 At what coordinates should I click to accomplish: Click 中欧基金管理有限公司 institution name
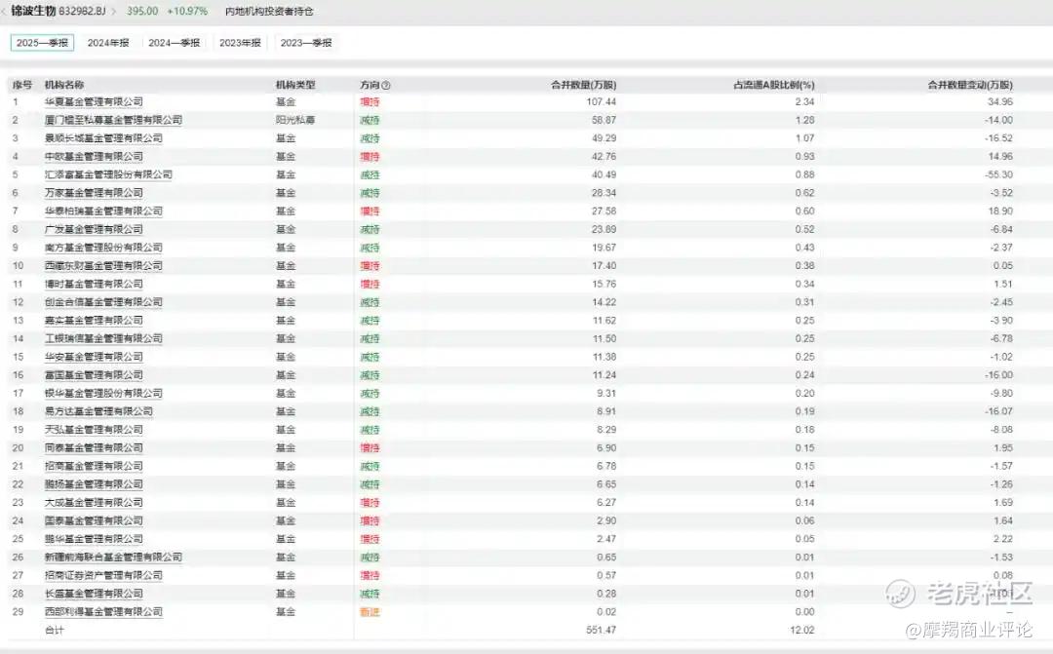[x=94, y=157]
